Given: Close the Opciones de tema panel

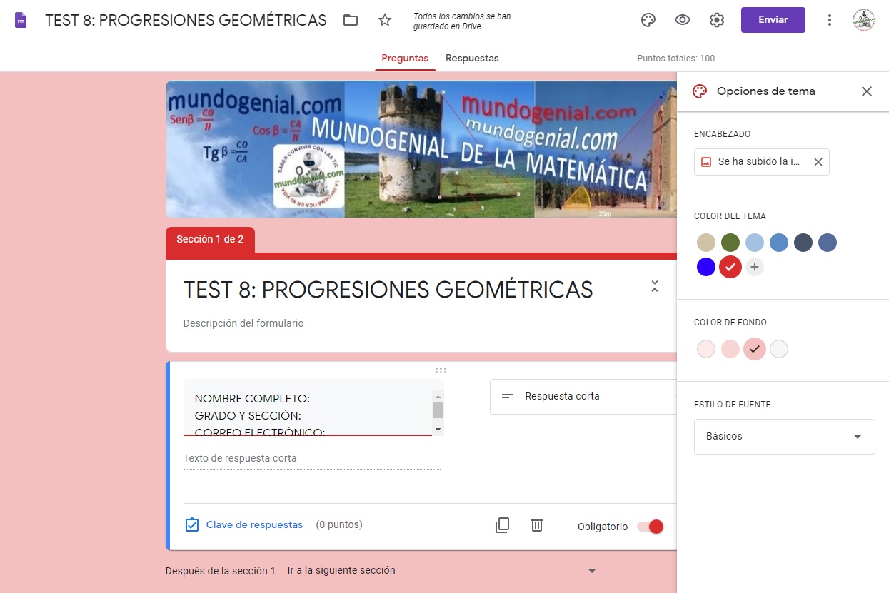Looking at the screenshot, I should tap(867, 91).
